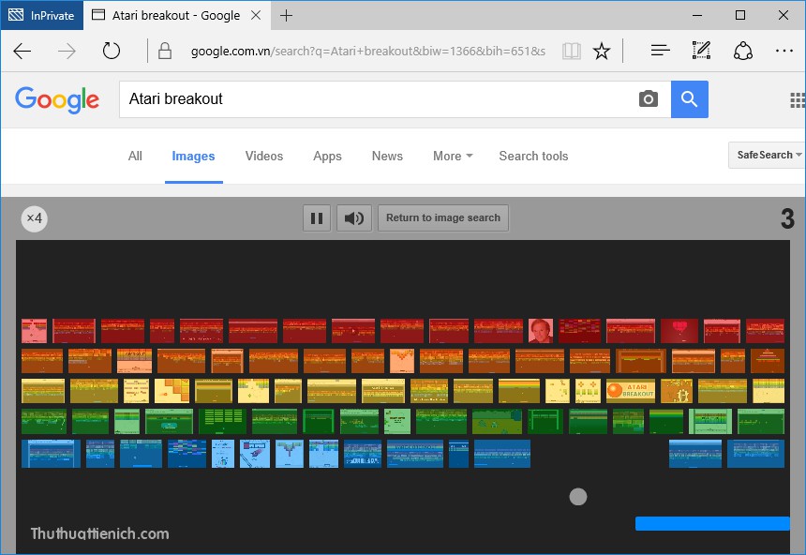Click Return to image search
The height and width of the screenshot is (555, 806).
click(x=442, y=217)
